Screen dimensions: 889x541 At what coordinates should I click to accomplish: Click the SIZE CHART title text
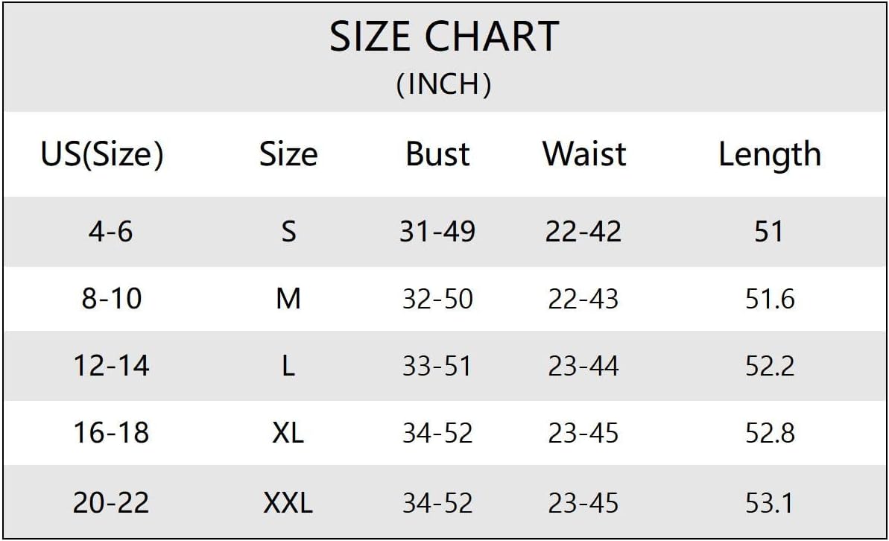pyautogui.click(x=444, y=37)
